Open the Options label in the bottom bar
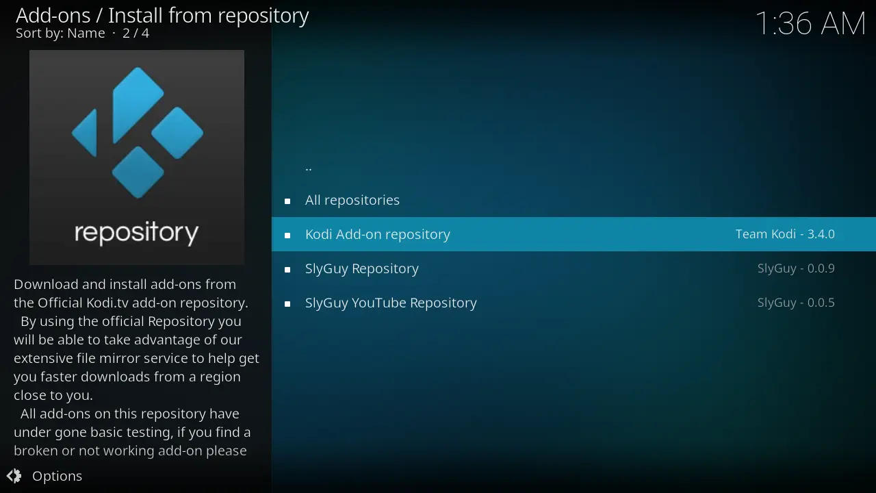Image resolution: width=876 pixels, height=493 pixels. (x=57, y=476)
